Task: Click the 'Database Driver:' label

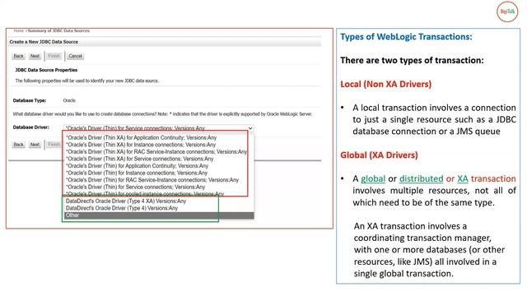Action: click(31, 127)
